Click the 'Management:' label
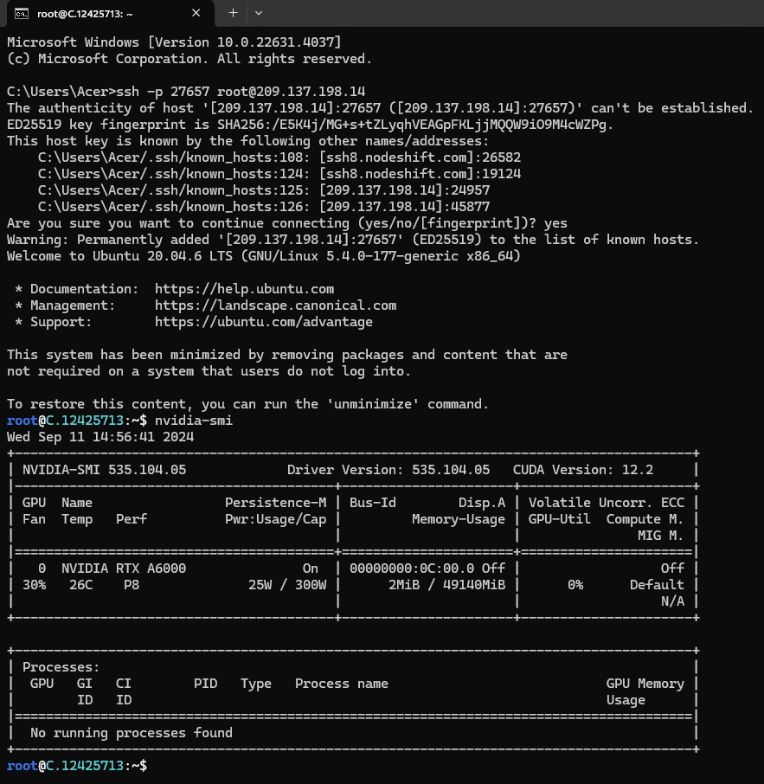This screenshot has height=784, width=764. pyautogui.click(x=73, y=305)
